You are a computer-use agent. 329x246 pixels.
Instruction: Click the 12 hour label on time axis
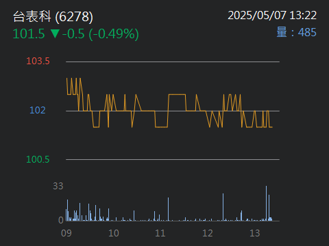point(208,233)
